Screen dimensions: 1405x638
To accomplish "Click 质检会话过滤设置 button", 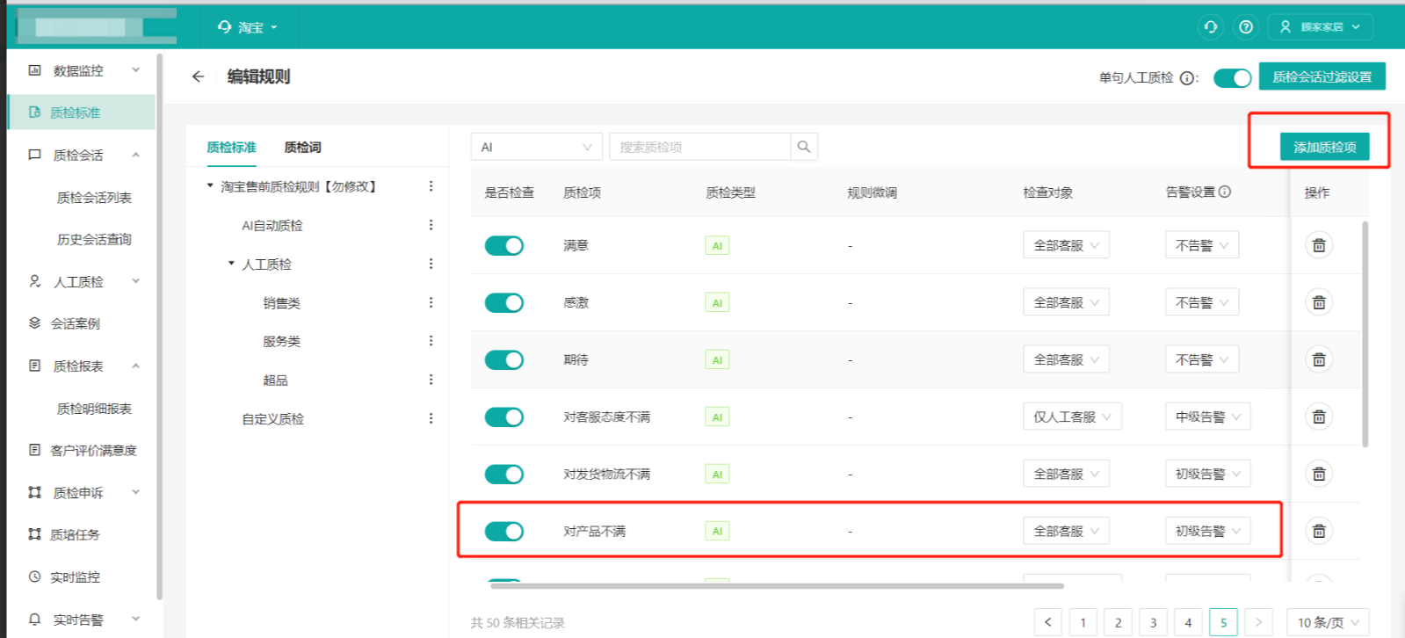I will pyautogui.click(x=1322, y=76).
